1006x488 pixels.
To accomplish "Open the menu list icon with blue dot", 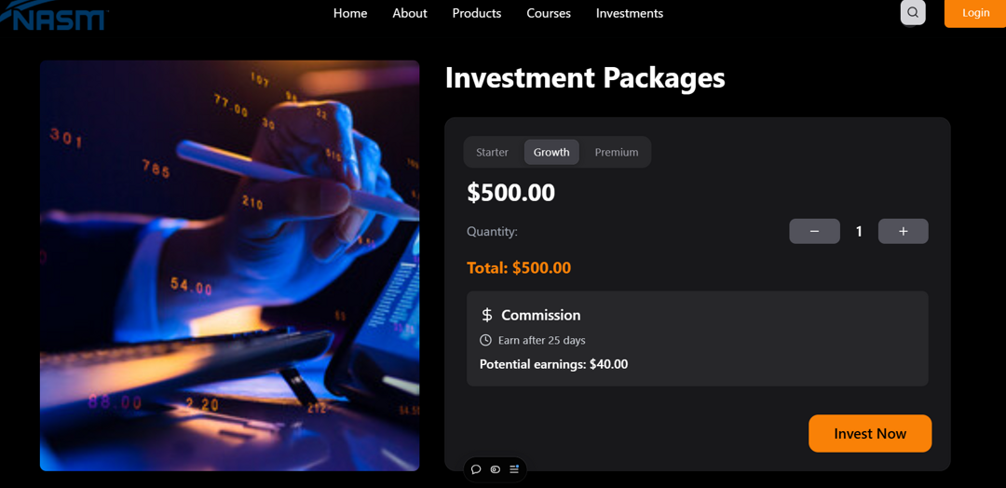I will (x=514, y=469).
